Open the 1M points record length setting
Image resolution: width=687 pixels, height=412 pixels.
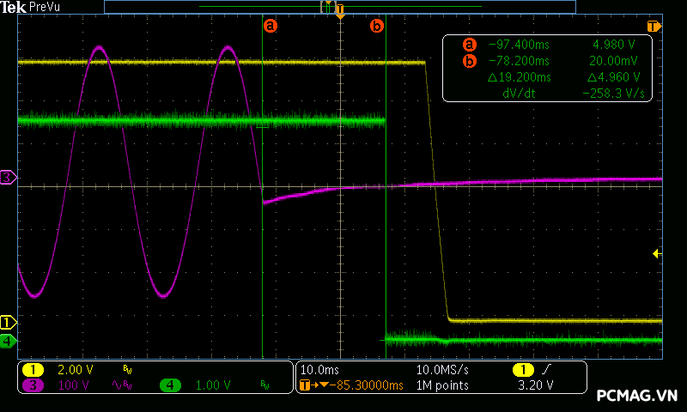442,385
